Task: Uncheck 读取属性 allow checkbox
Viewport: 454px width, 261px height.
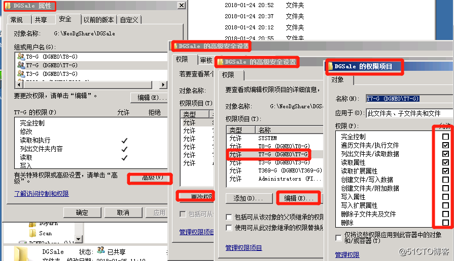Action: pyautogui.click(x=445, y=162)
